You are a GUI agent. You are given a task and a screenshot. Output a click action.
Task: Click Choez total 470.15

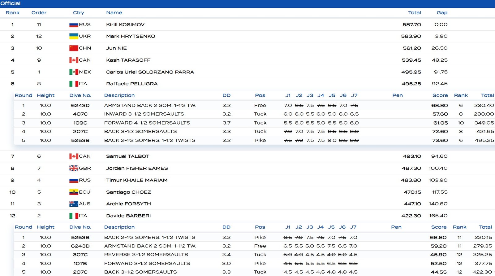412,192
